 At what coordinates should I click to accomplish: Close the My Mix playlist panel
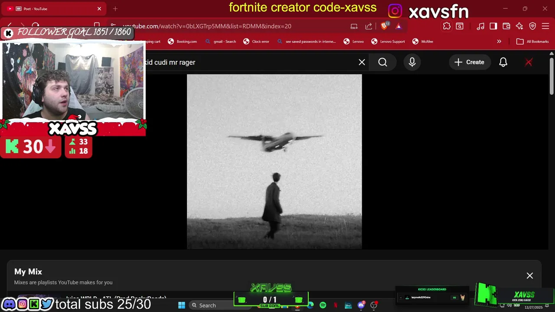(x=530, y=276)
